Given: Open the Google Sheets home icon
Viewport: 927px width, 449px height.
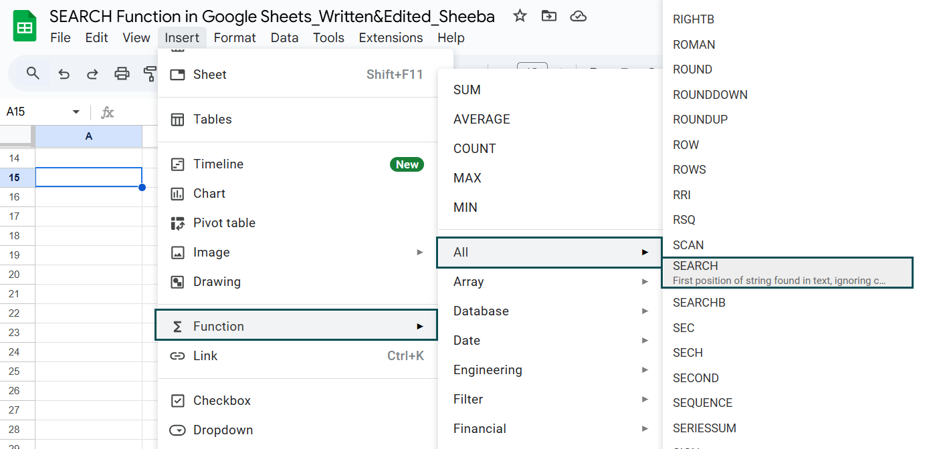Looking at the screenshot, I should point(25,27).
